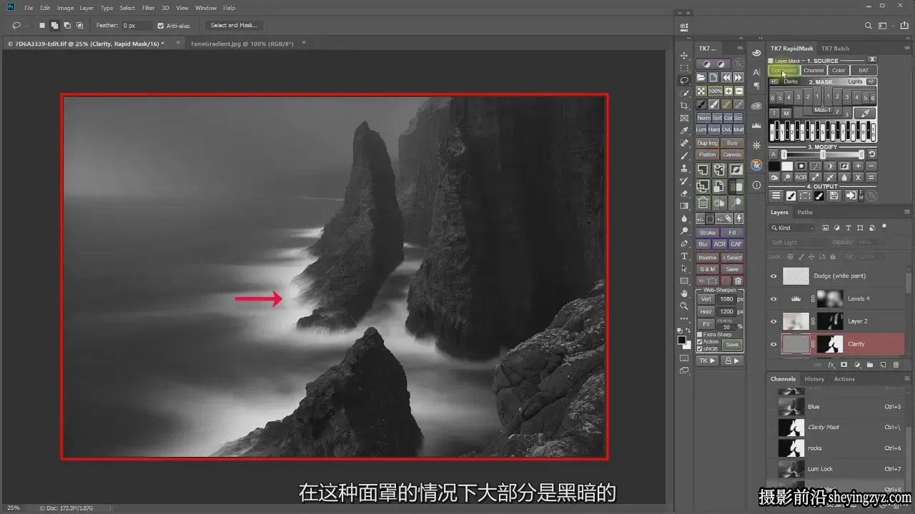Image resolution: width=915 pixels, height=514 pixels.
Task: Select the Crop tool
Action: [684, 106]
